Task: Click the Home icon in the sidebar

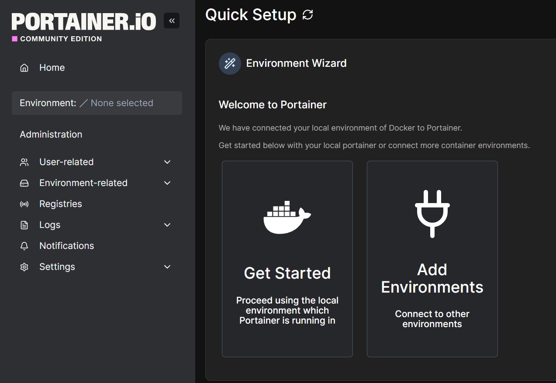Action: click(x=24, y=68)
